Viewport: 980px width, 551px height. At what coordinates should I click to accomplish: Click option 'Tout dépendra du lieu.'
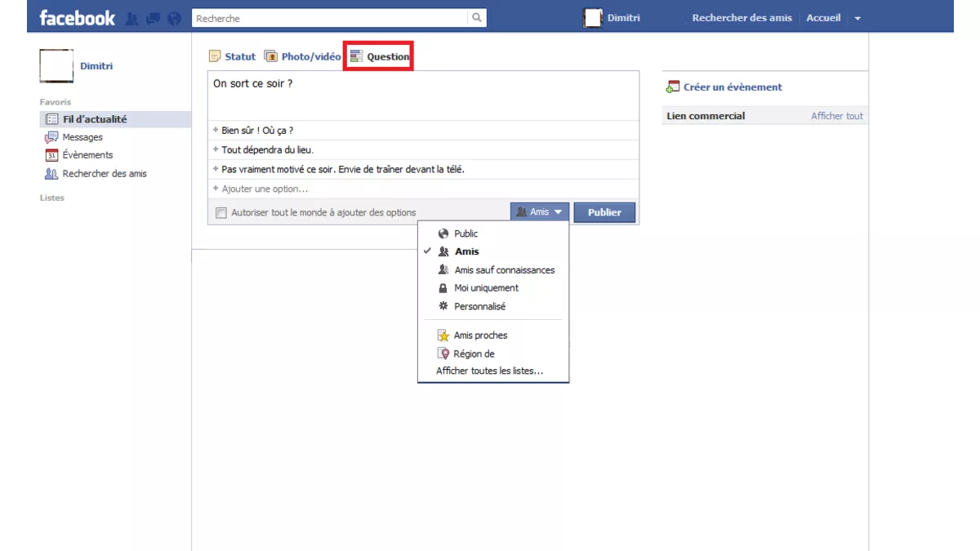tap(268, 150)
